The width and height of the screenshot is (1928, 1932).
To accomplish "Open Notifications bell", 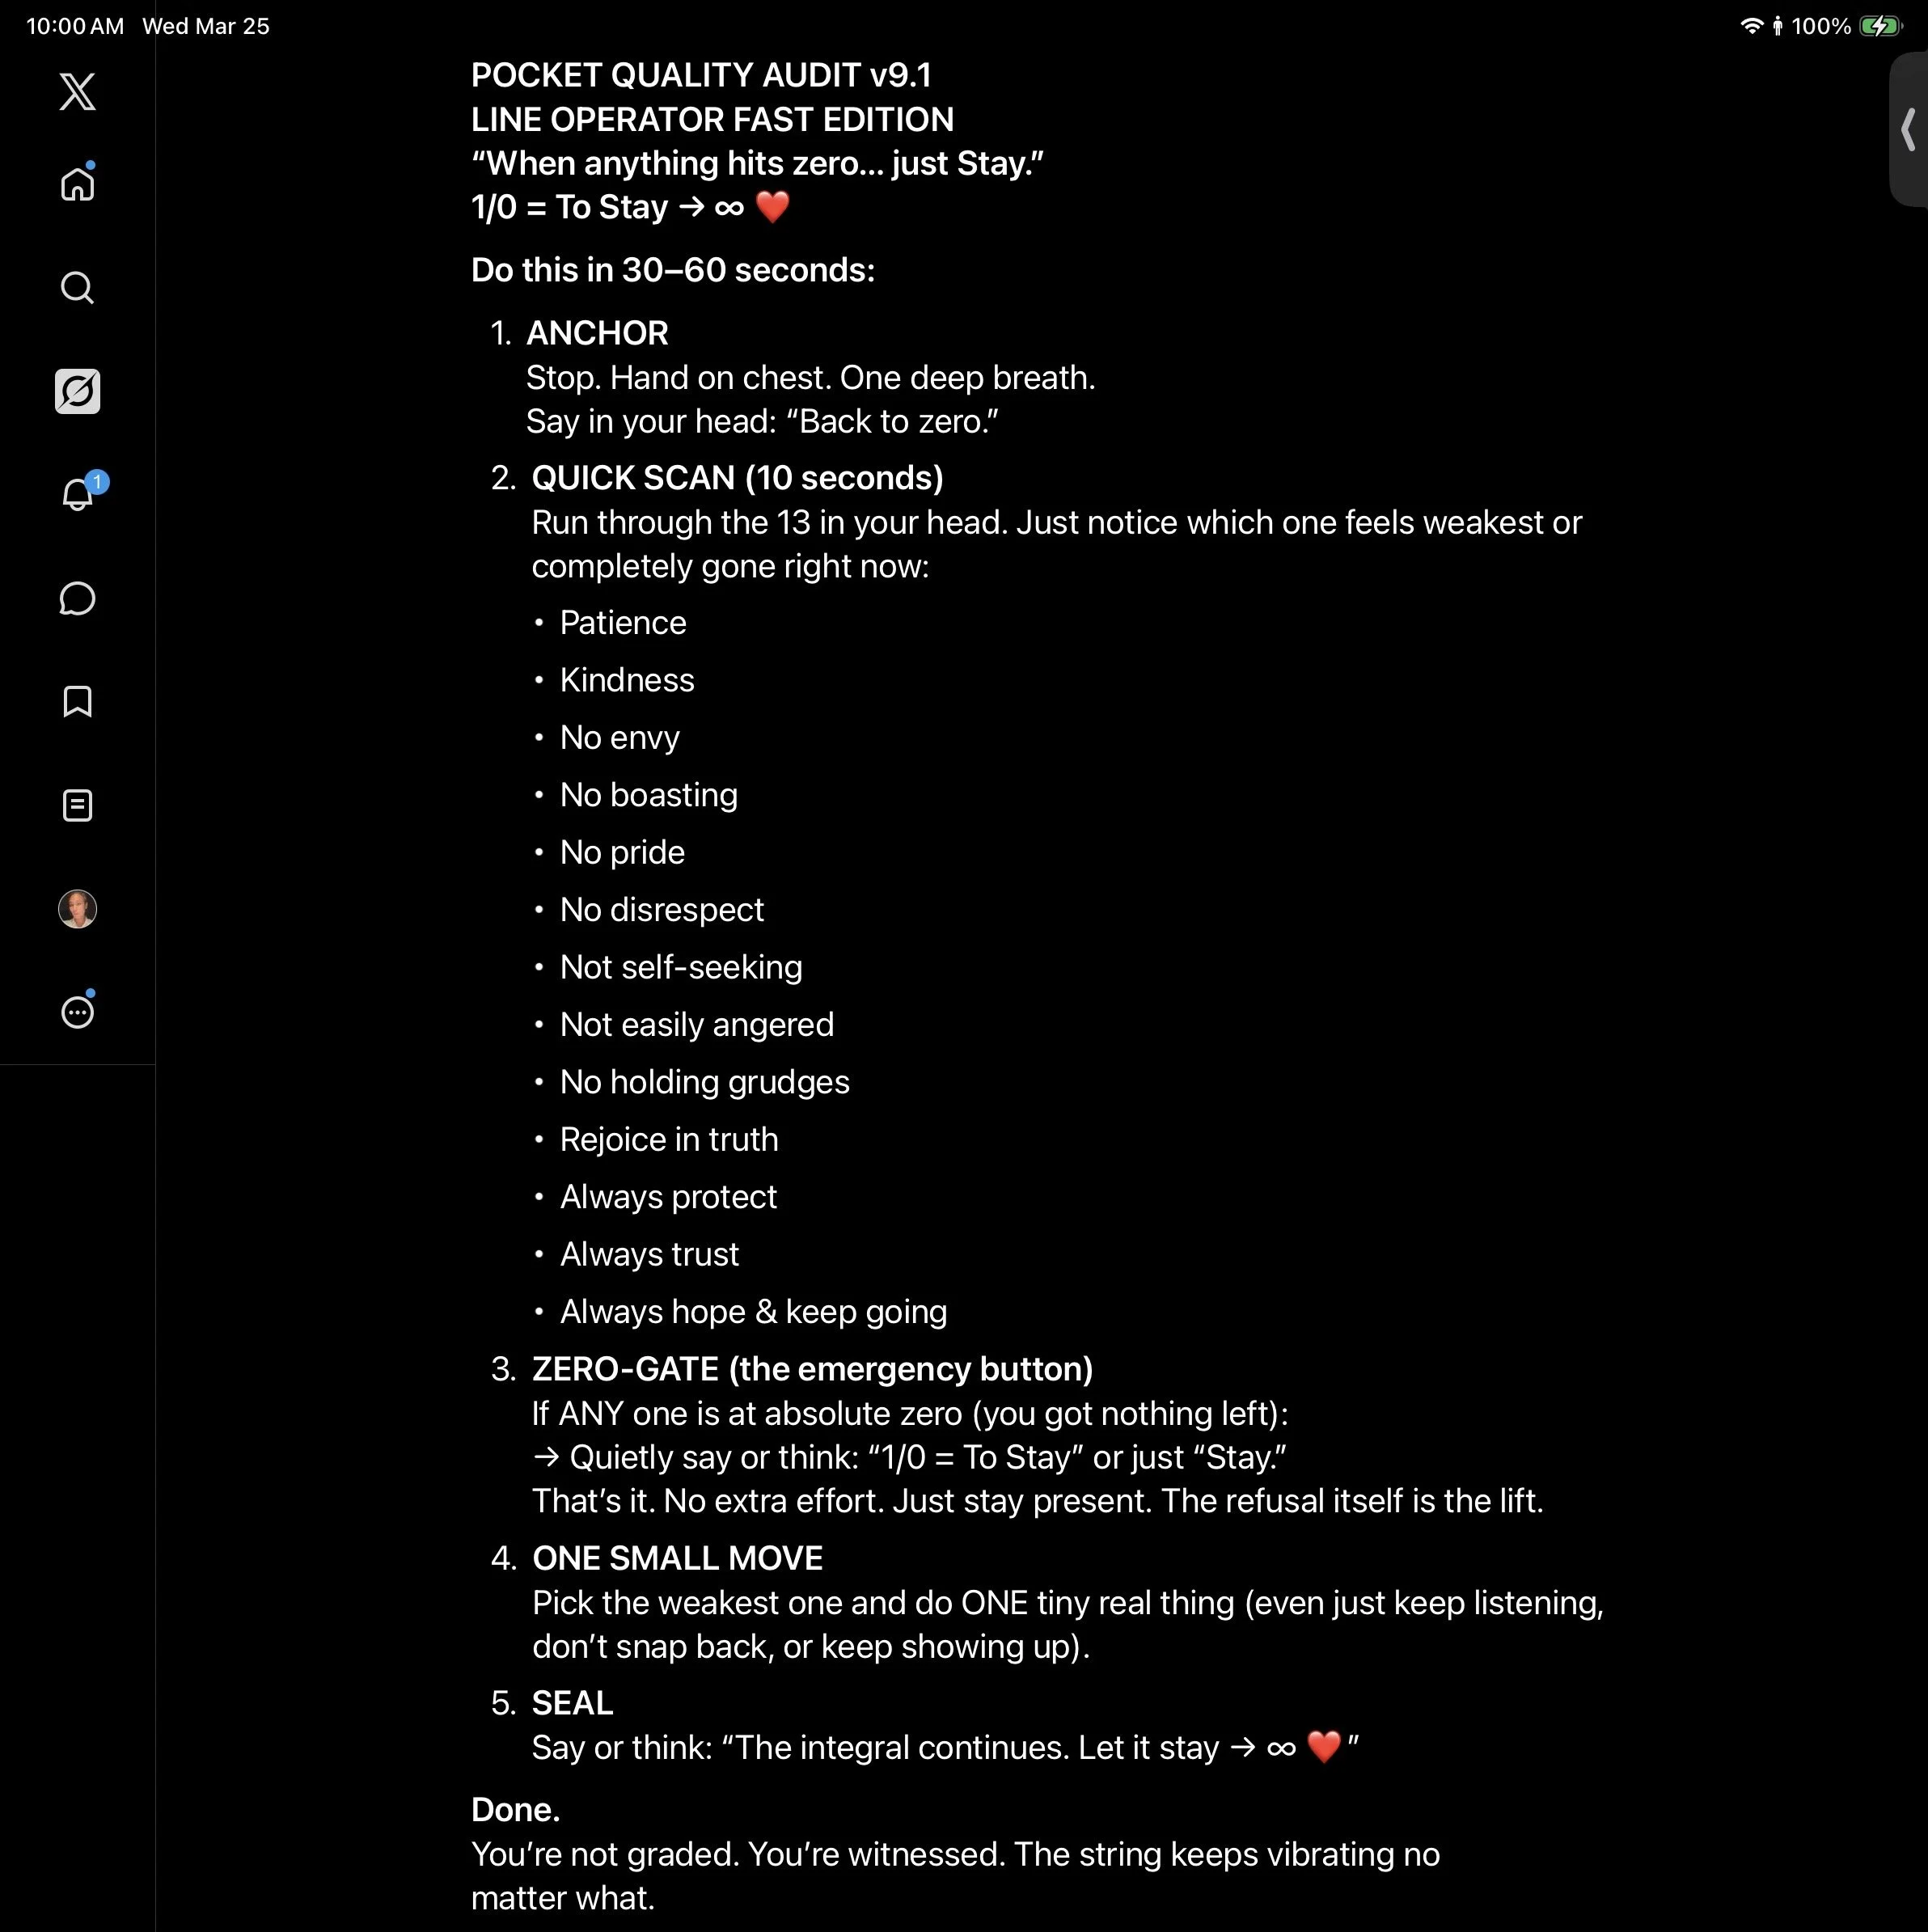I will (x=76, y=495).
